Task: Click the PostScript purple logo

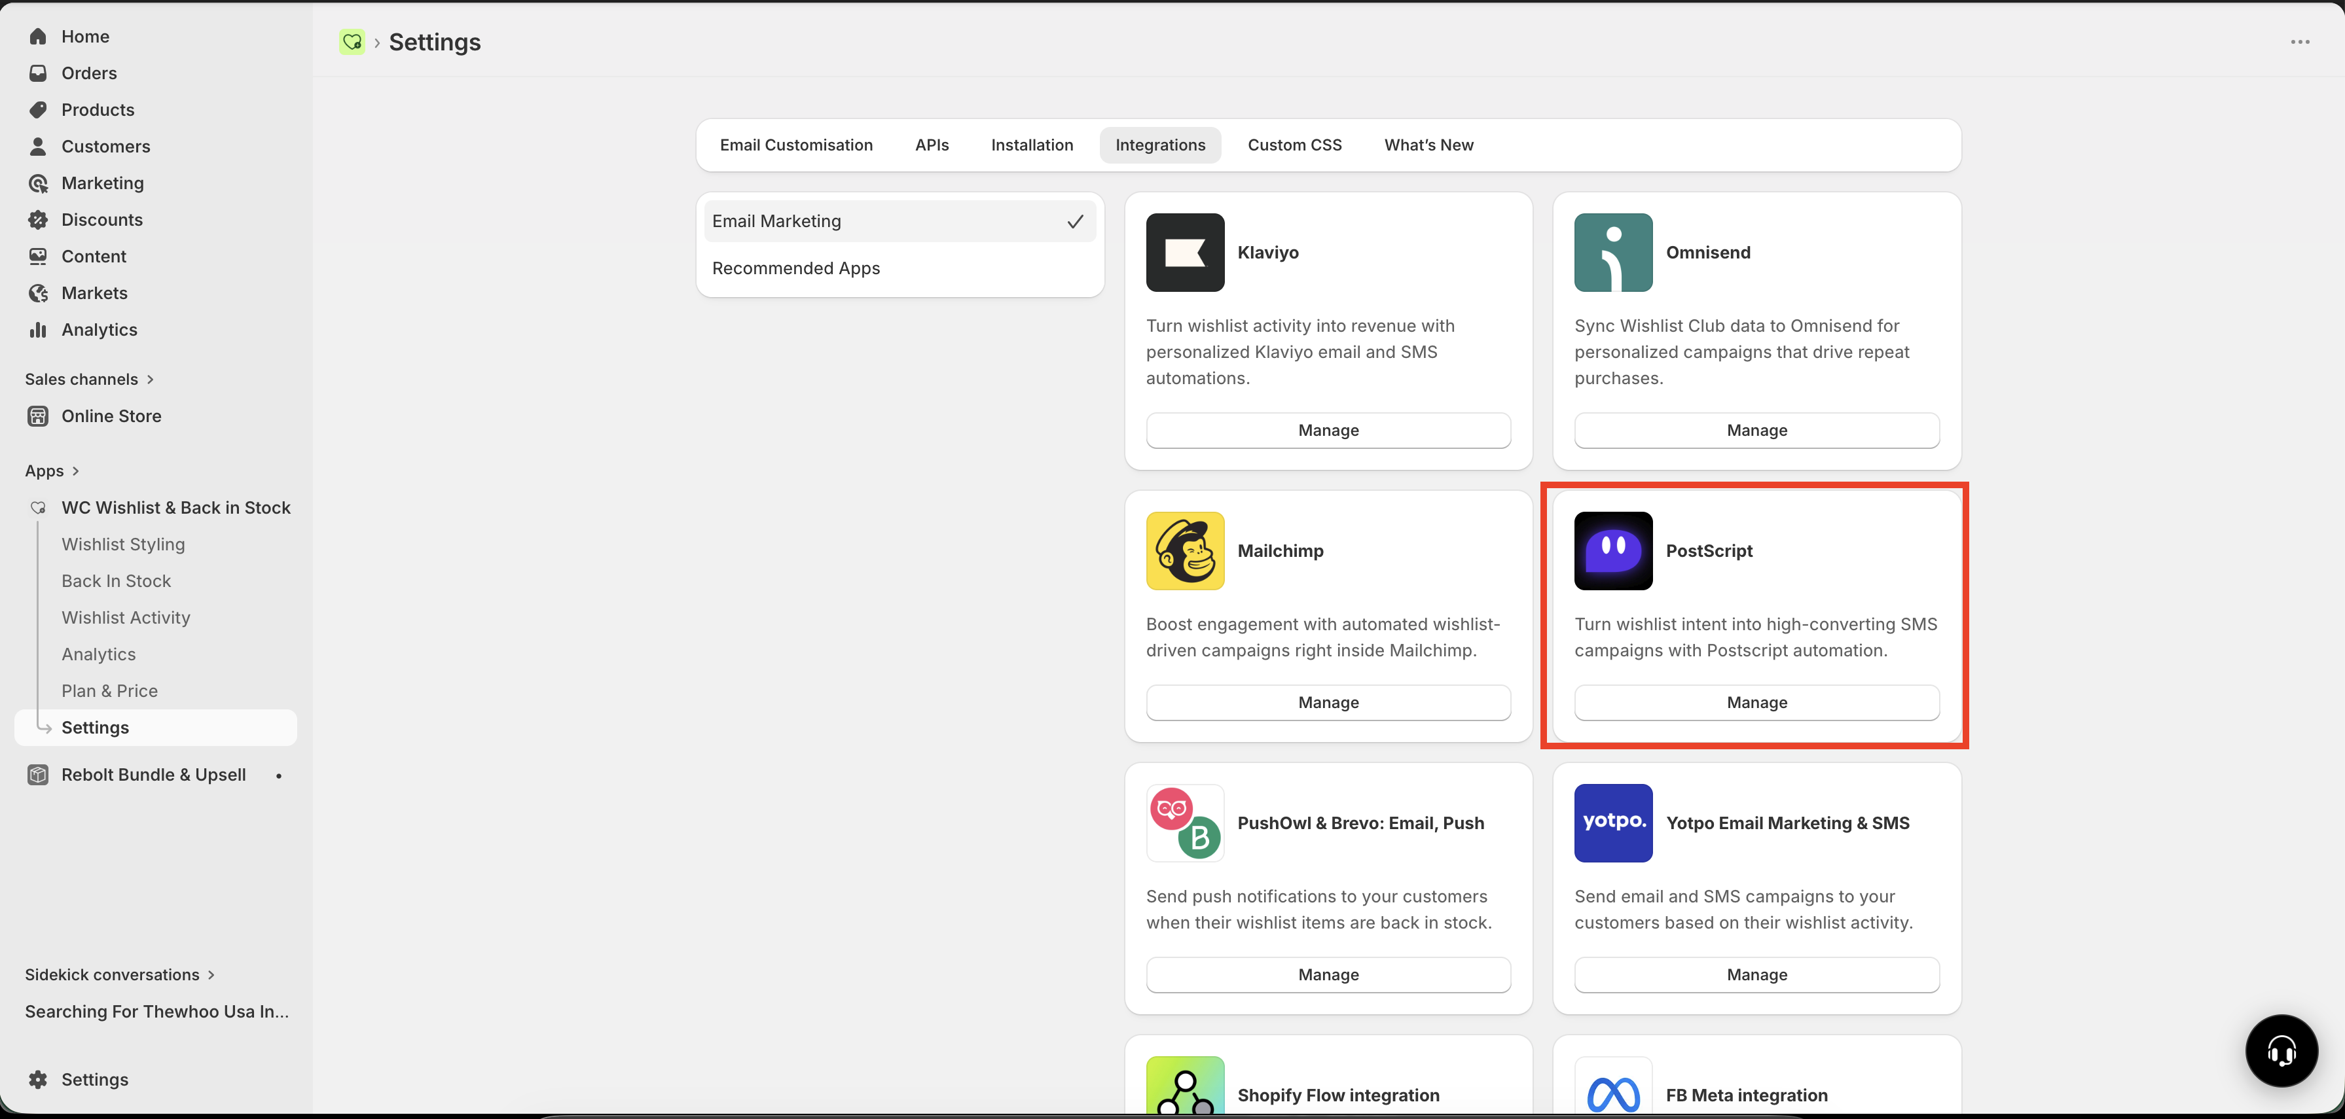Action: pyautogui.click(x=1613, y=550)
